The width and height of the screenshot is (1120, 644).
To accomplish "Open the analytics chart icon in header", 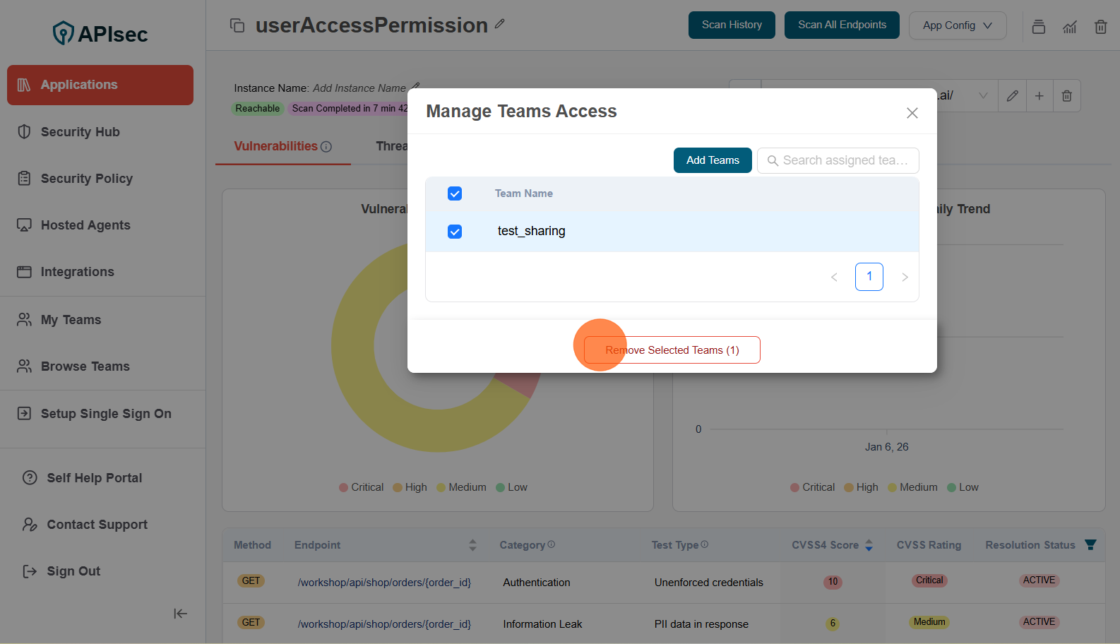I will pos(1070,27).
